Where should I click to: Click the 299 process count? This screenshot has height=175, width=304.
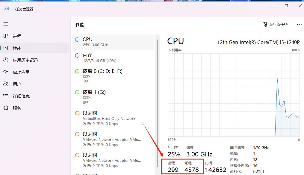click(x=173, y=170)
